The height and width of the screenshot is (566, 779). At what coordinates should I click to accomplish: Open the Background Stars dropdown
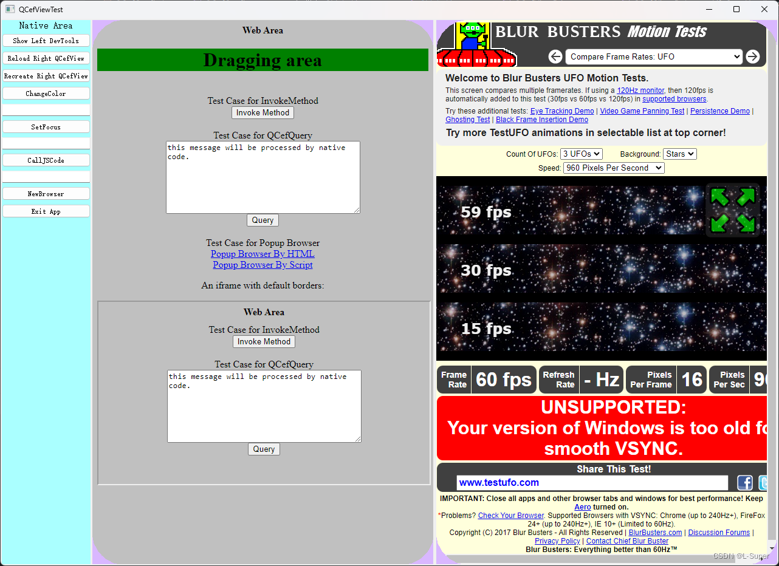tap(680, 154)
